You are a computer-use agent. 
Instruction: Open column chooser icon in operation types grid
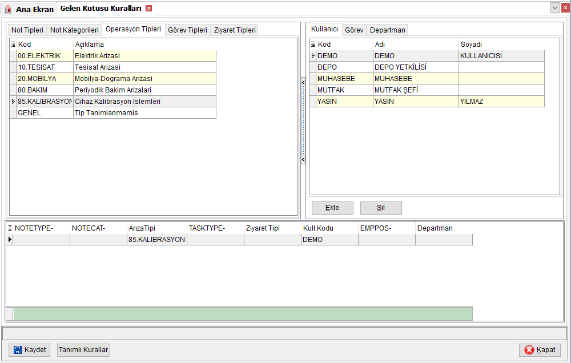pyautogui.click(x=13, y=45)
